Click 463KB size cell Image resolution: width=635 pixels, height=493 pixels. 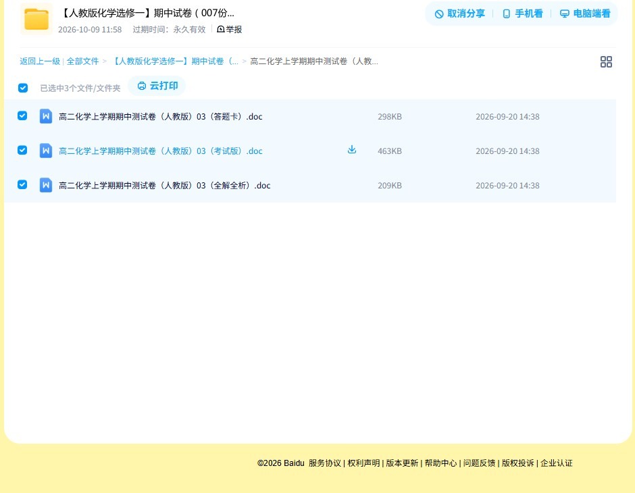coord(390,151)
